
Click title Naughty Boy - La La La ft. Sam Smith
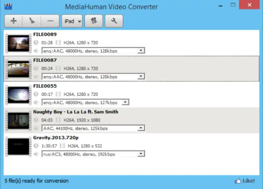(x=76, y=112)
